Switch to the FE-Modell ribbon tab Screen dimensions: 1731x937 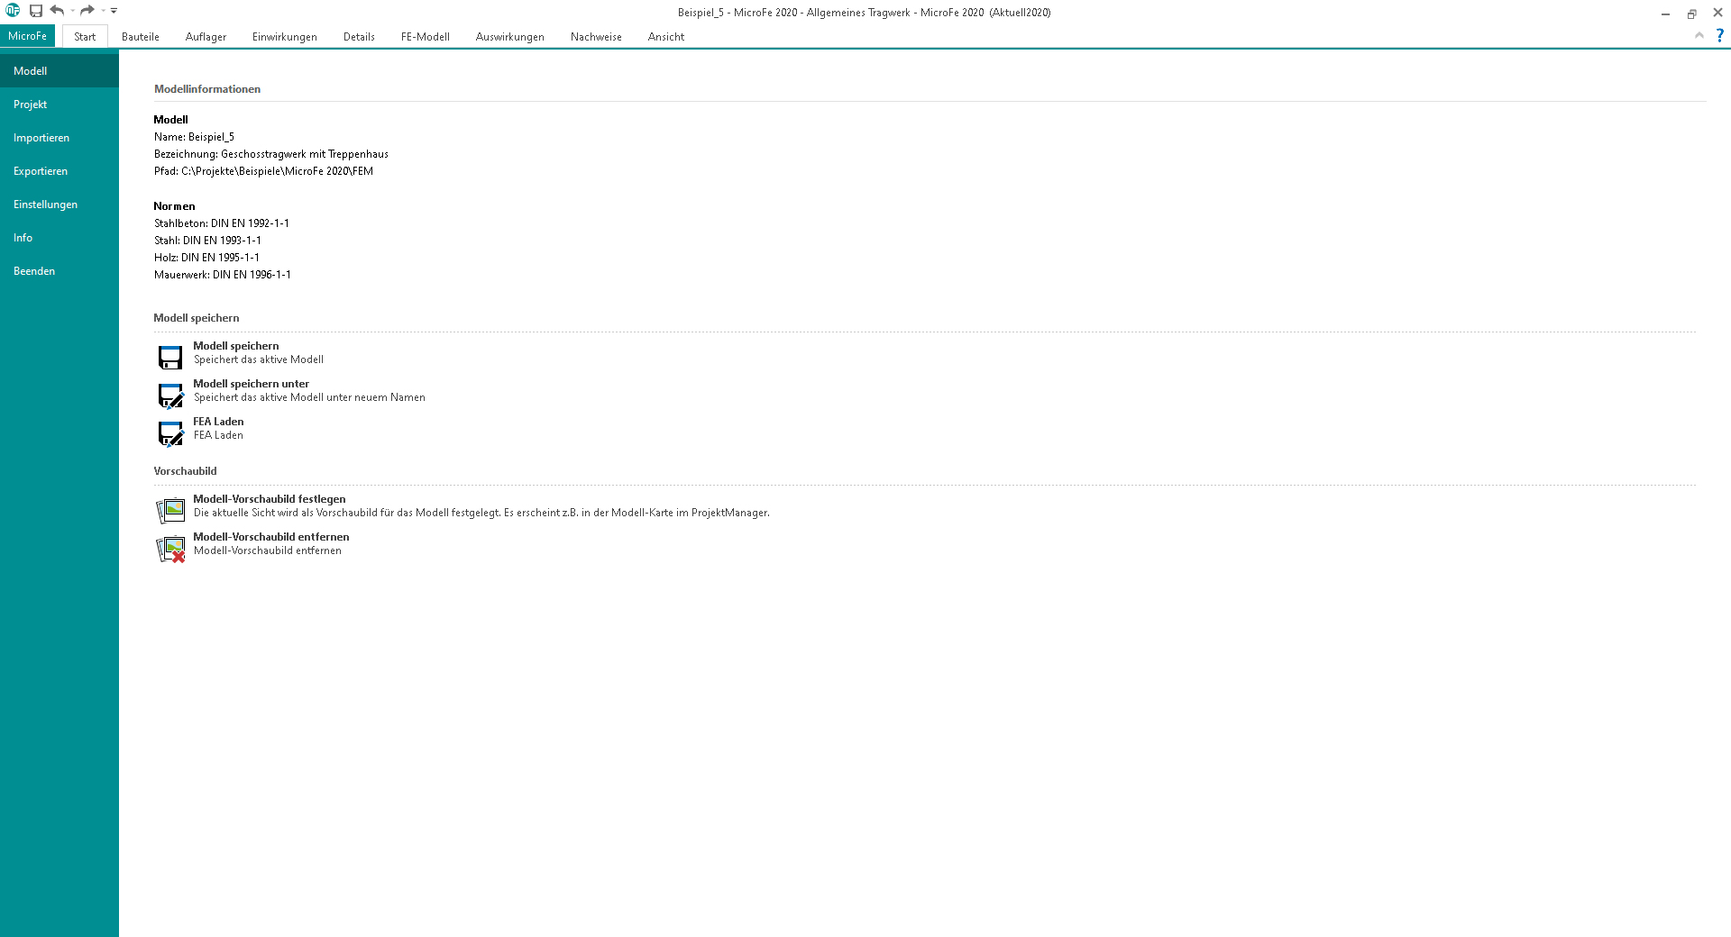(x=426, y=37)
